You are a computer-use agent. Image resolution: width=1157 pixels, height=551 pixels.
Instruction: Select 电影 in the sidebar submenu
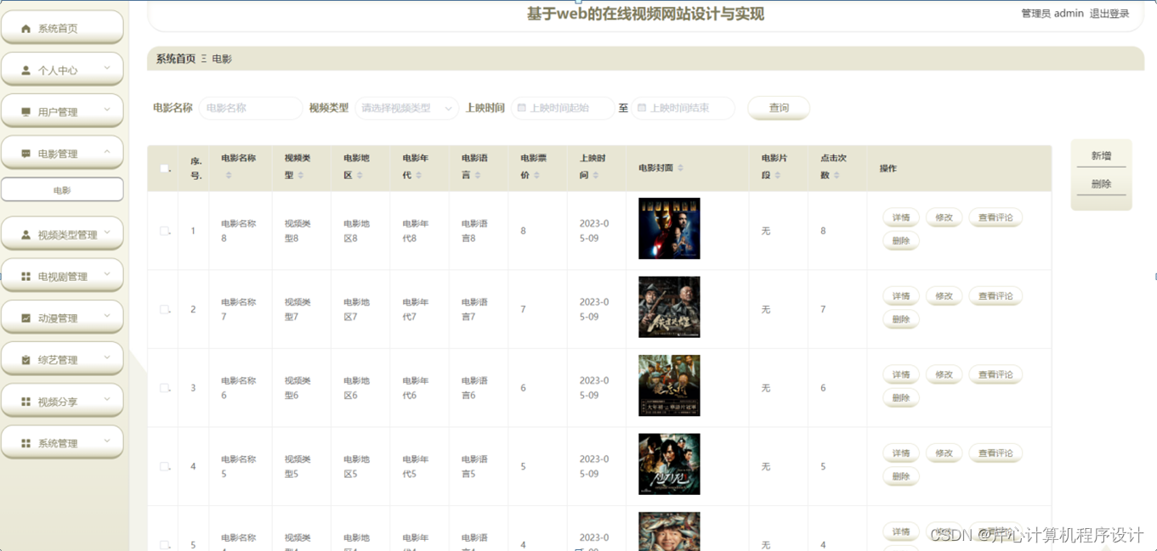[63, 188]
